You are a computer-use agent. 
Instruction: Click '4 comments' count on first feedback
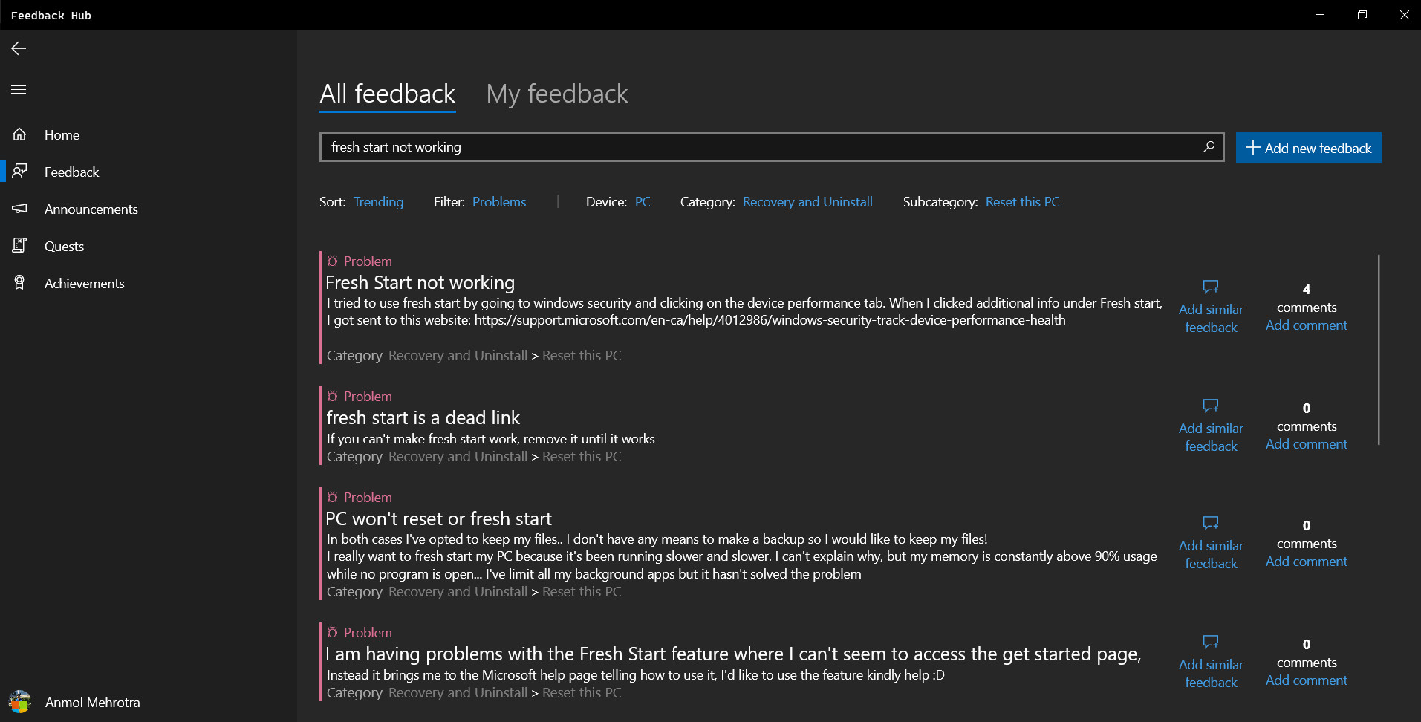[1306, 298]
